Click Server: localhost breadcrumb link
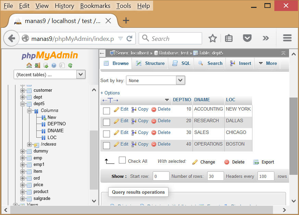The height and width of the screenshot is (215, 299). coord(132,53)
